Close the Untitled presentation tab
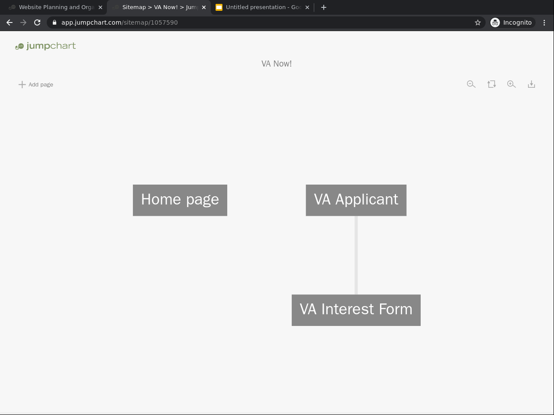554x415 pixels. 307,7
